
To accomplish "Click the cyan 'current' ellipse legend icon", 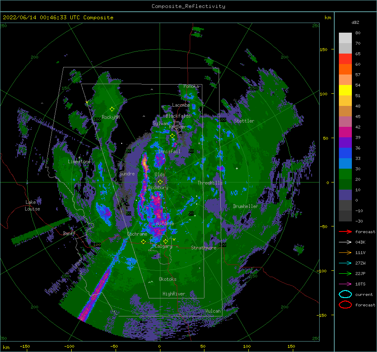I will (345, 294).
